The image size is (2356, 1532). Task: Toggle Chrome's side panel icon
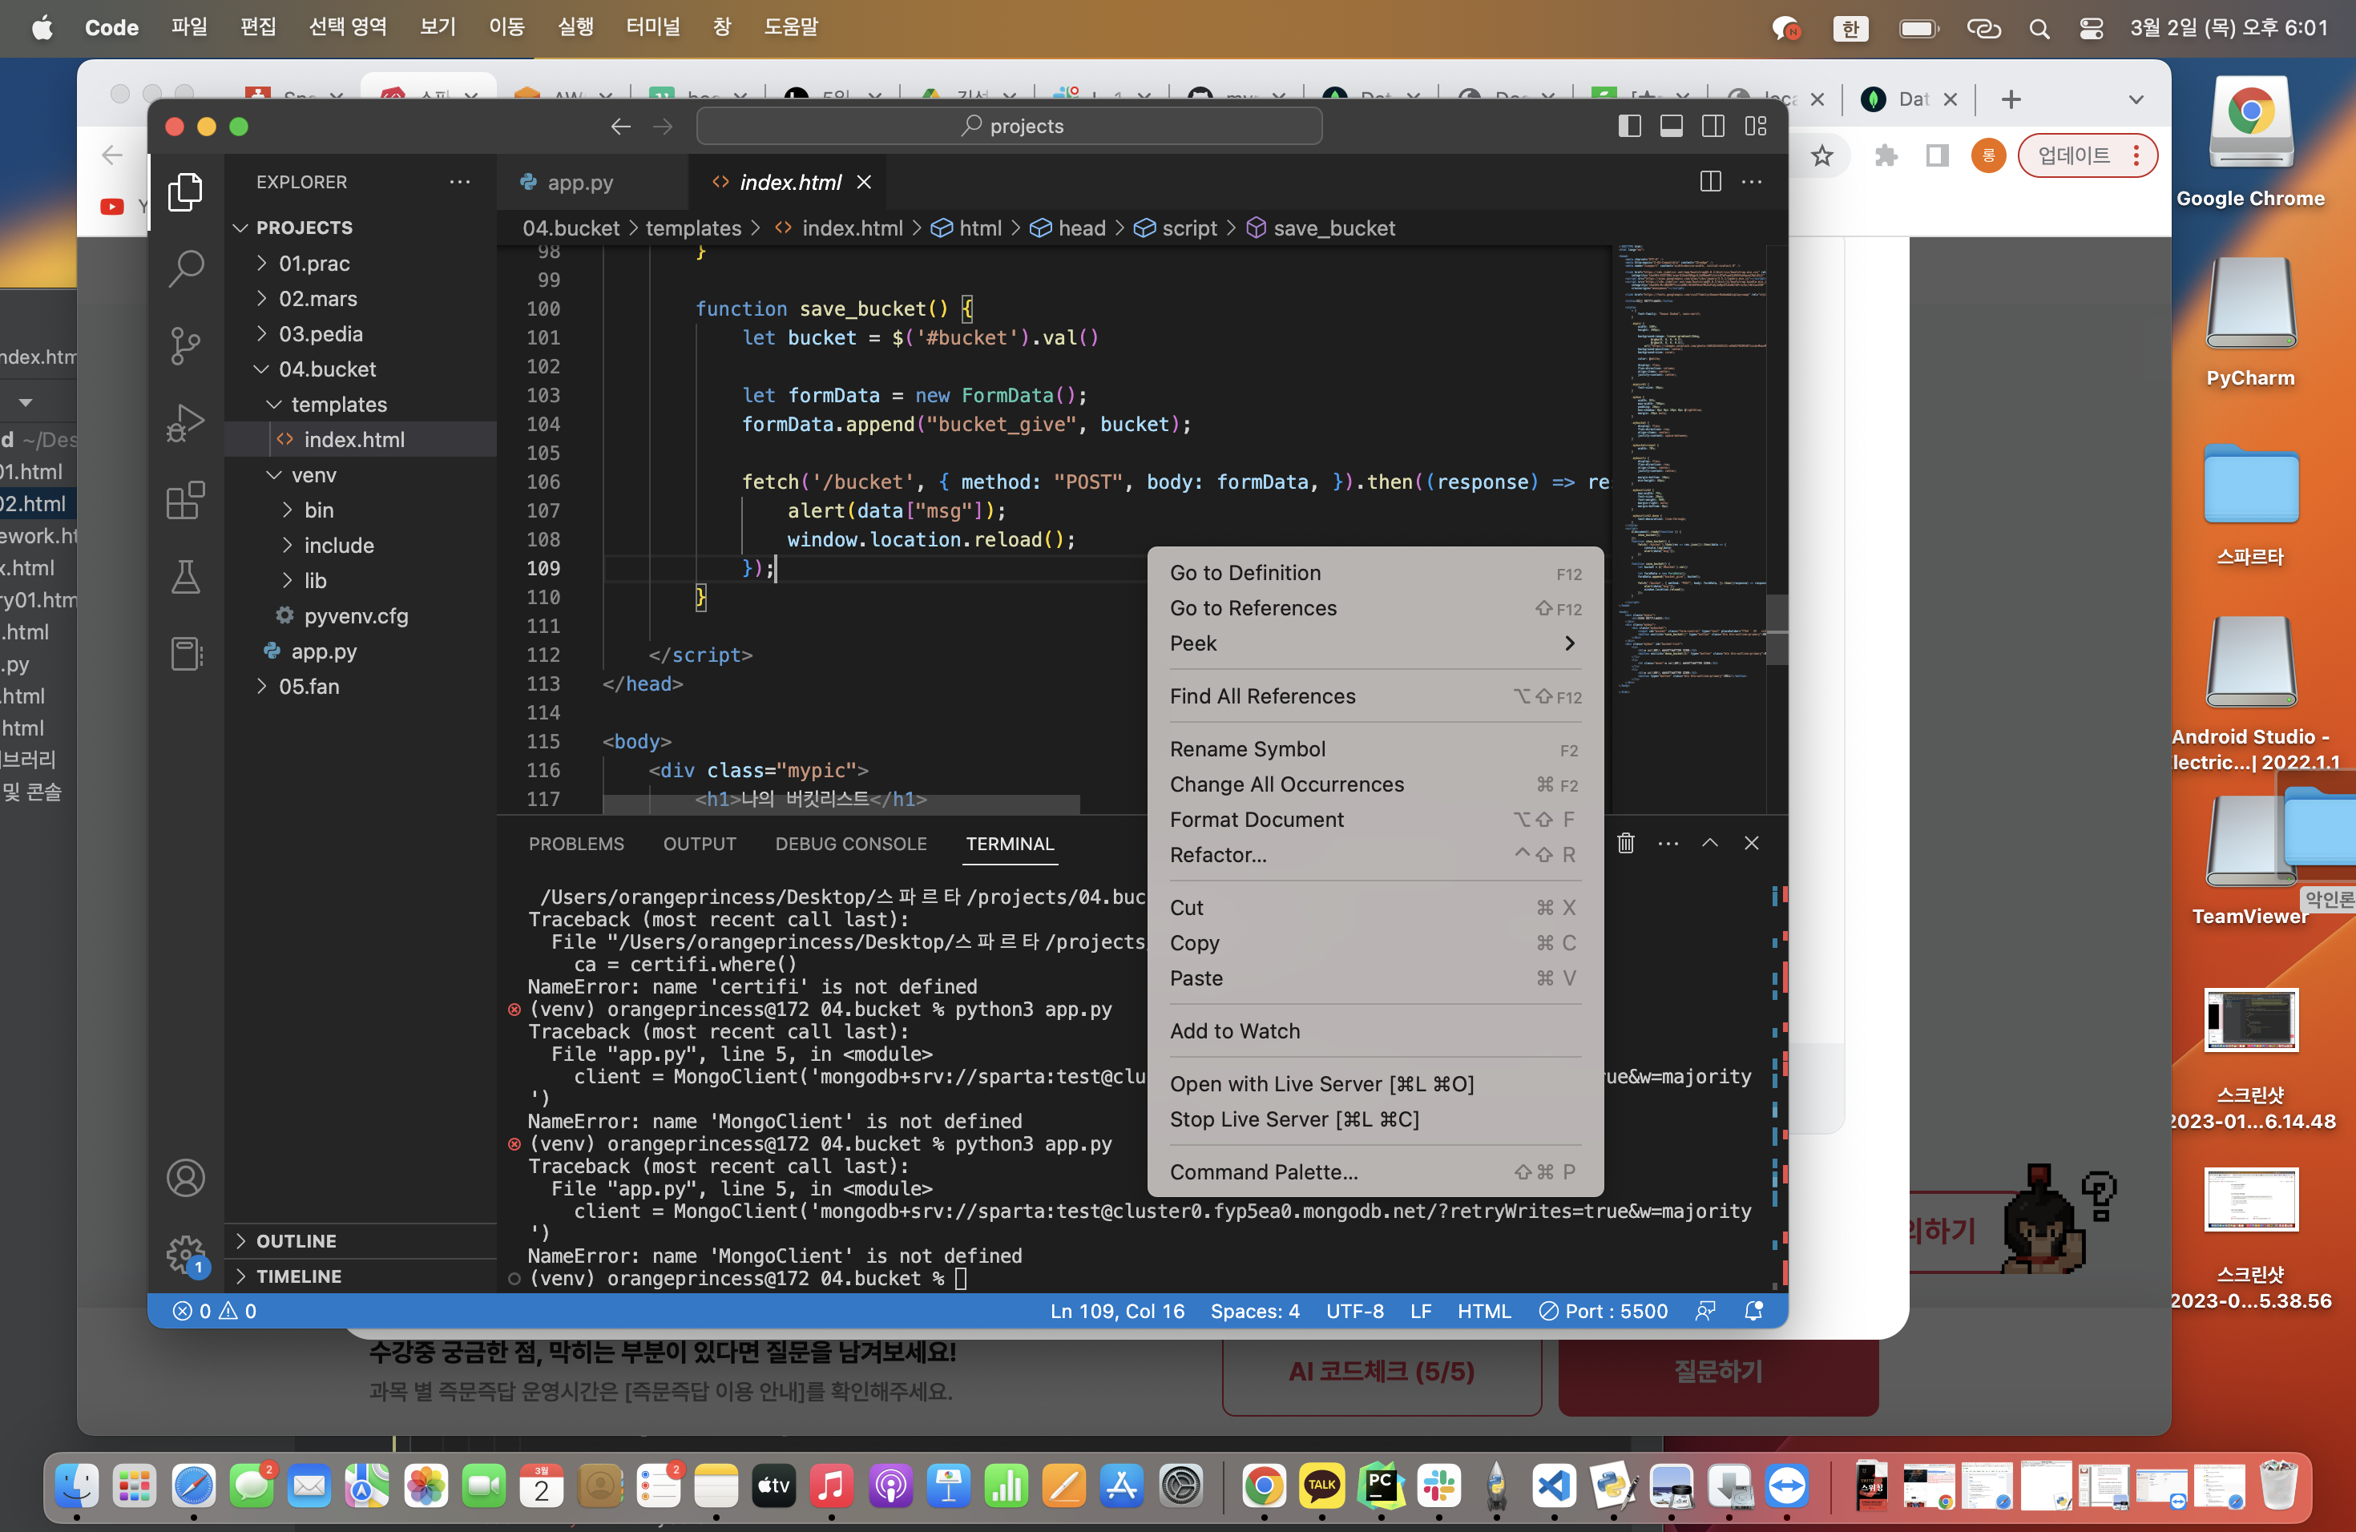coord(1936,155)
